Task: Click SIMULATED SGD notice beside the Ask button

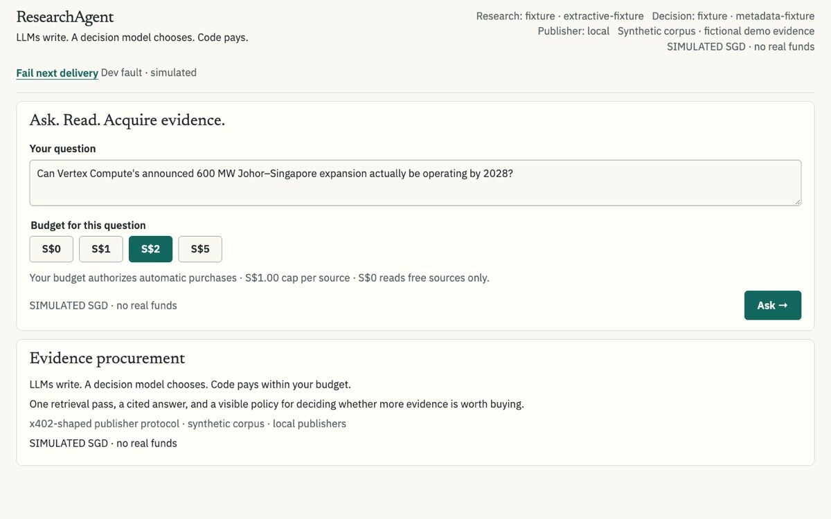Action: coord(103,305)
